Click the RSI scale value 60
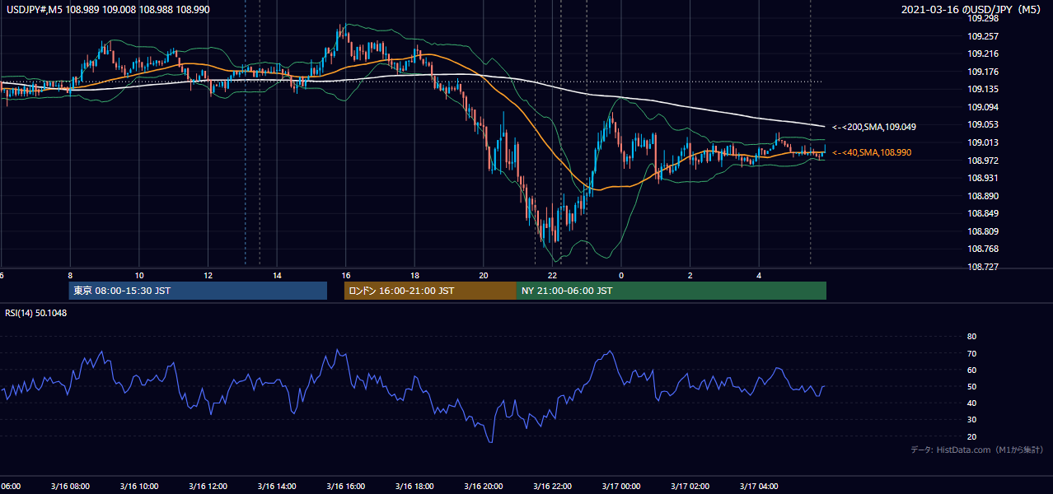The width and height of the screenshot is (1053, 494). pos(971,370)
